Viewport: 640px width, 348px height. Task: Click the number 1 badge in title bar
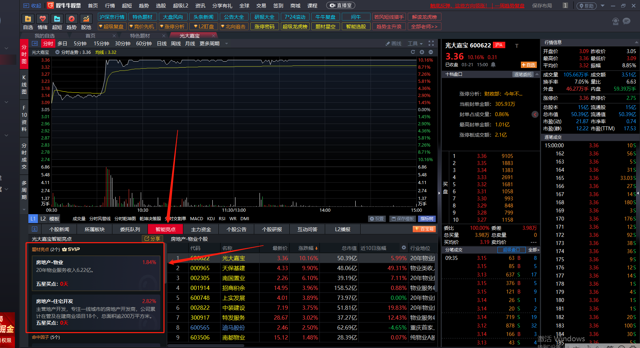pyautogui.click(x=565, y=5)
